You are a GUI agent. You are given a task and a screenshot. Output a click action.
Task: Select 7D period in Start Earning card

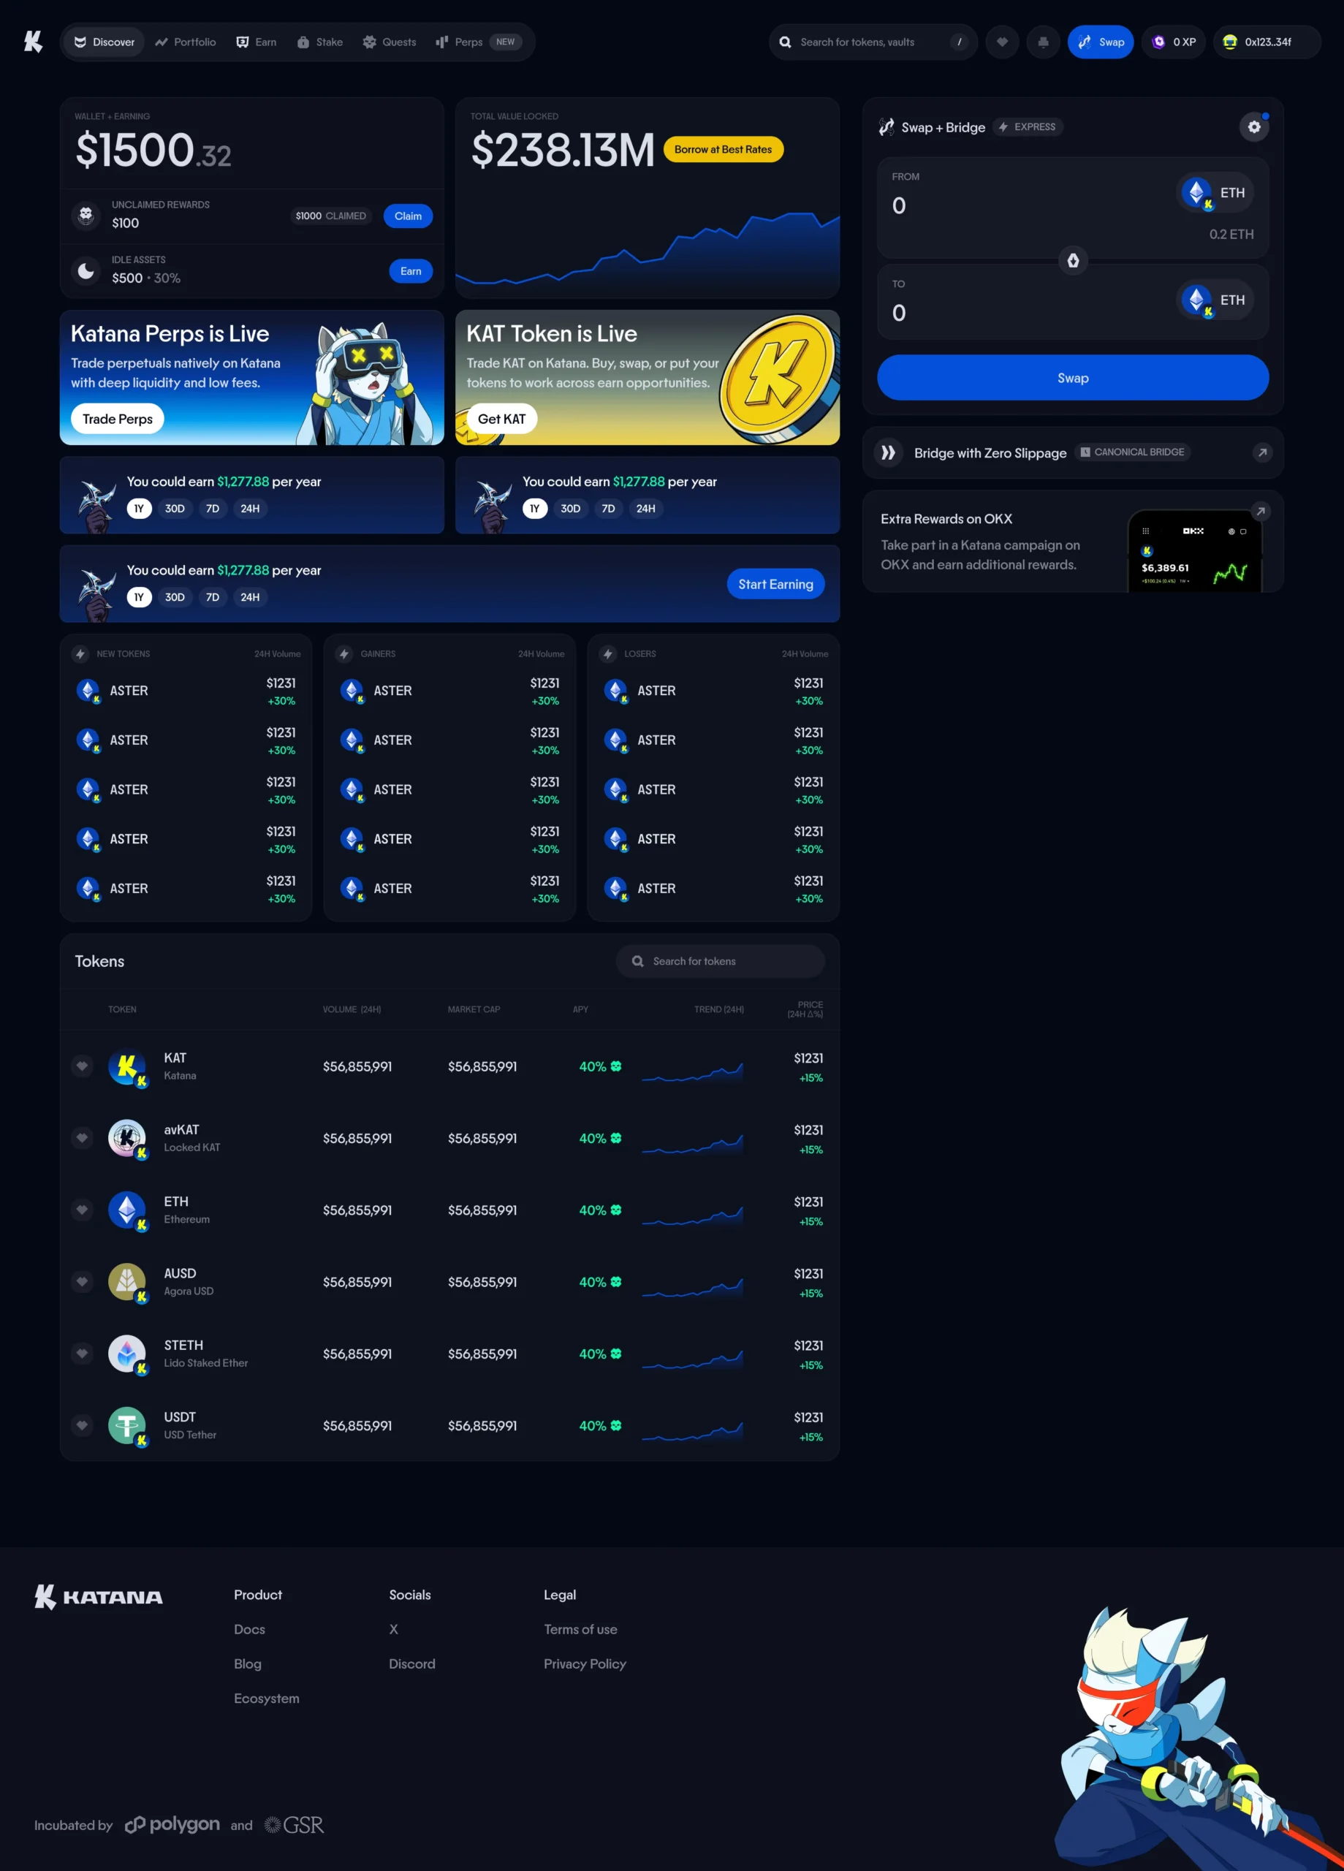[212, 597]
